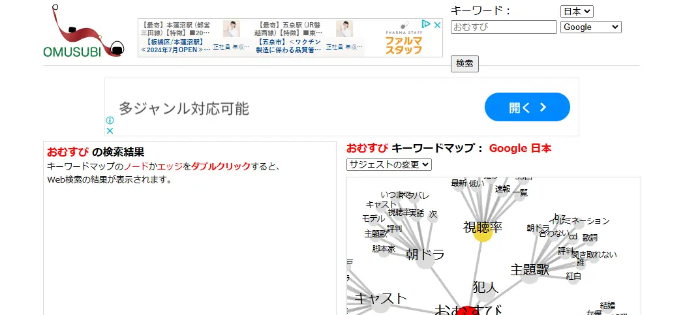Expand the サジェストの変更 dropdown

coord(389,164)
